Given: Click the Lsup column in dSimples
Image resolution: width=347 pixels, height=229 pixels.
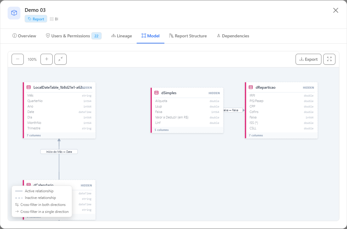Looking at the screenshot, I should coord(187,106).
